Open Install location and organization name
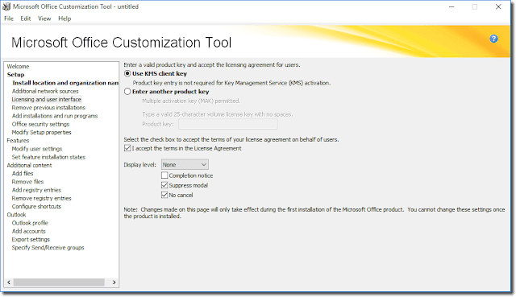This screenshot has height=297, width=516. [x=65, y=83]
